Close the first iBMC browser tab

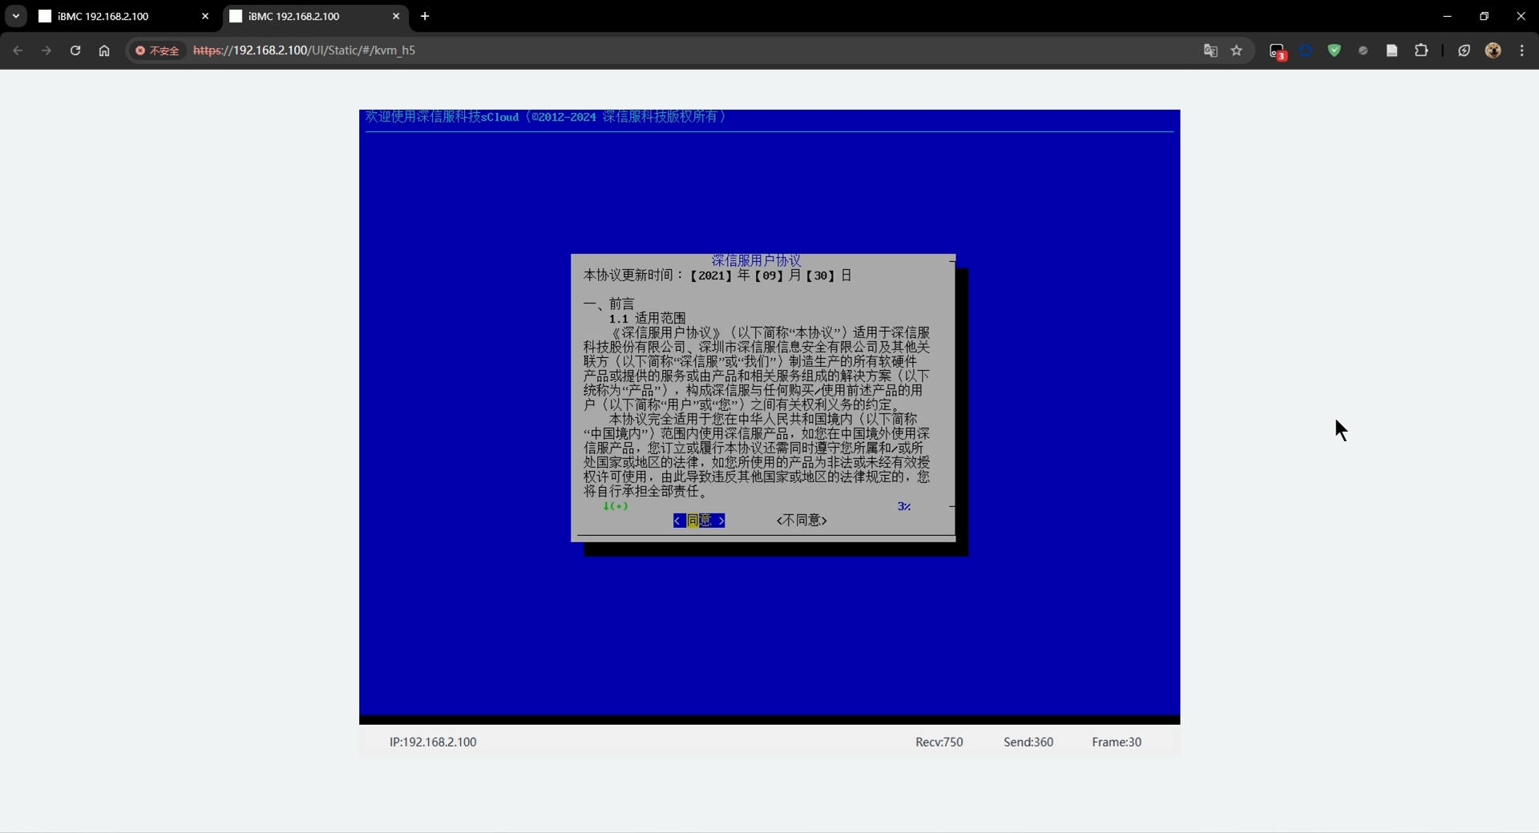pos(205,16)
